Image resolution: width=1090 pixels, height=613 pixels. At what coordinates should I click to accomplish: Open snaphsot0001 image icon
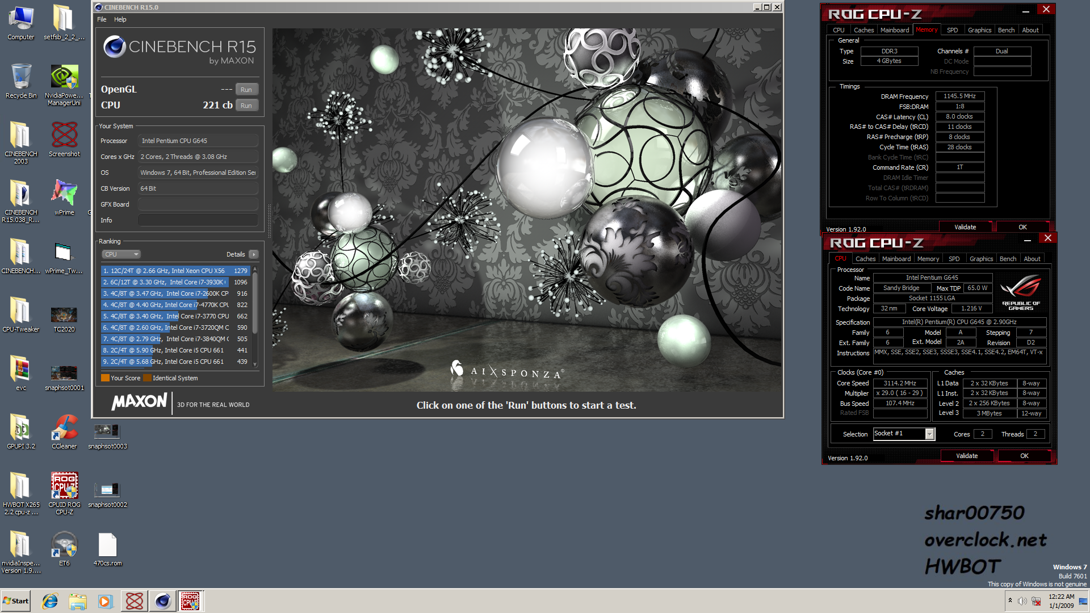(x=64, y=378)
